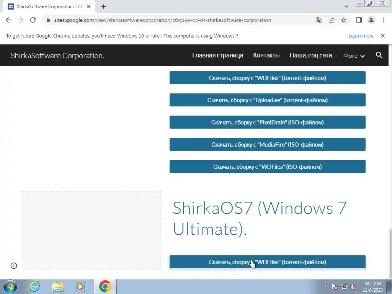Click the ShirkaSoftware Corporation. site title

57,56
